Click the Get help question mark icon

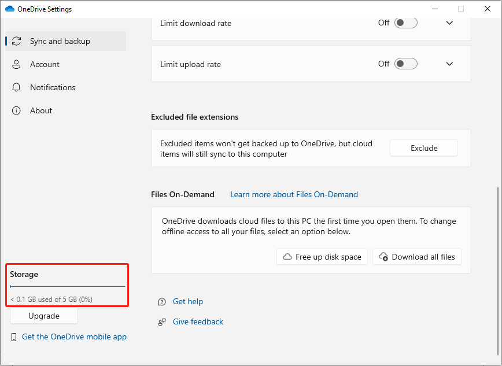pos(161,301)
